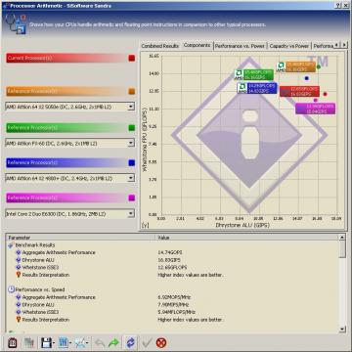The width and height of the screenshot is (352, 352).
Task: Click the red chart label for current processor
Action: [299, 91]
